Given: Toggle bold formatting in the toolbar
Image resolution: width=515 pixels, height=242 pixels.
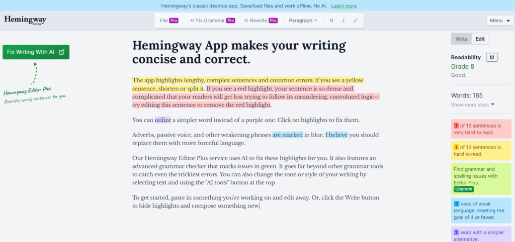Looking at the screenshot, I should (331, 21).
